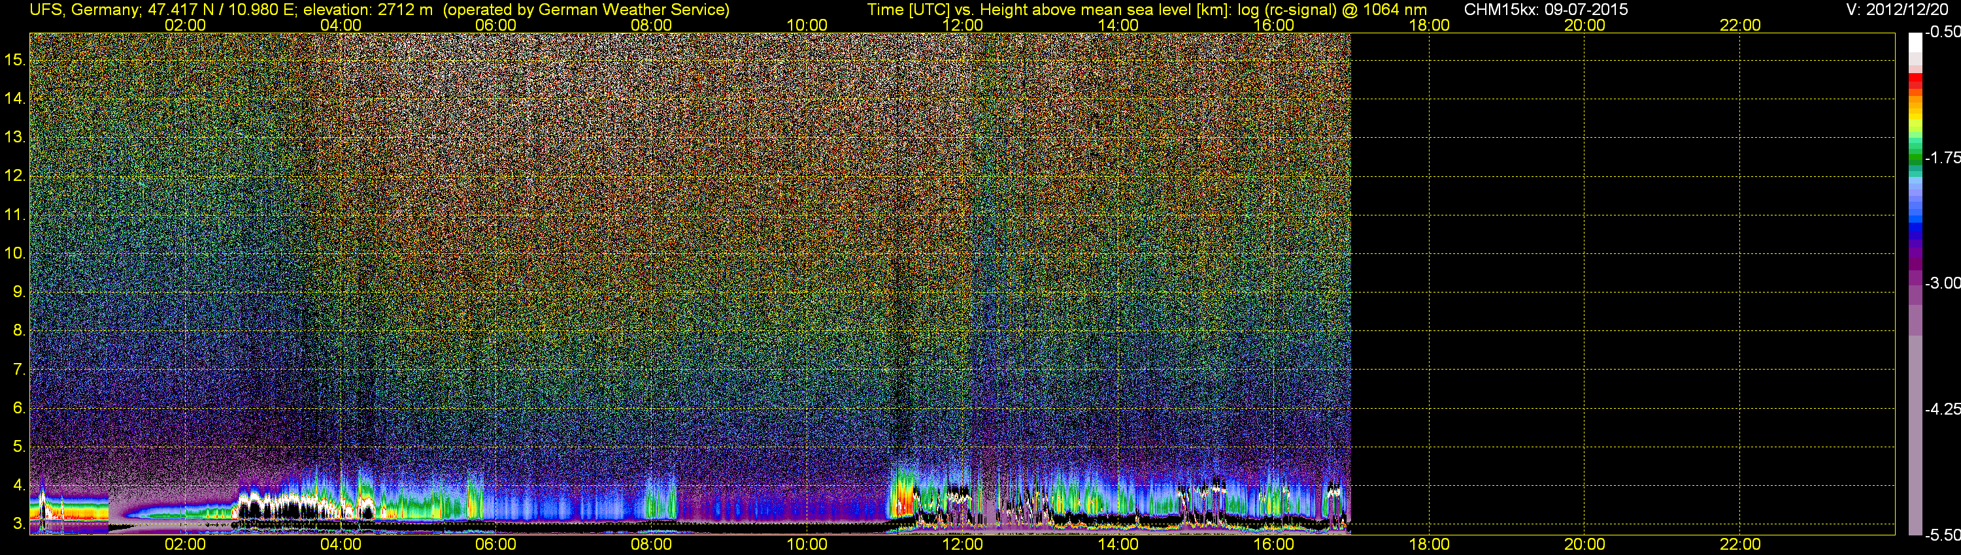Click the 02:00 label on the bottom time axis
1961x555 pixels.
[x=185, y=545]
